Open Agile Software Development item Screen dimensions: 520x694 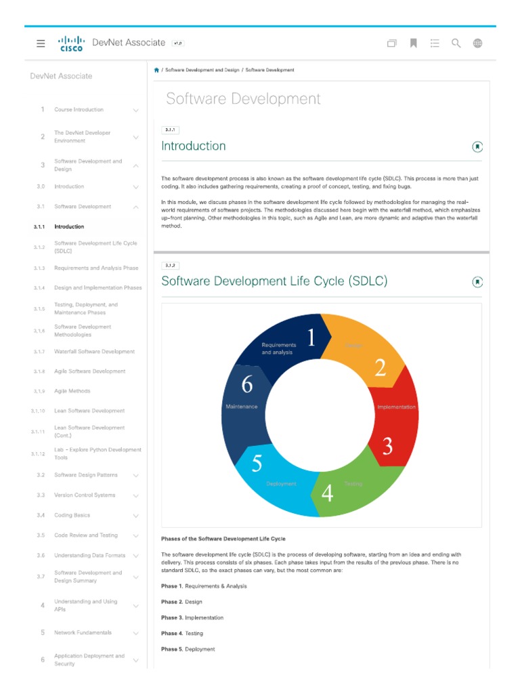pyautogui.click(x=90, y=371)
